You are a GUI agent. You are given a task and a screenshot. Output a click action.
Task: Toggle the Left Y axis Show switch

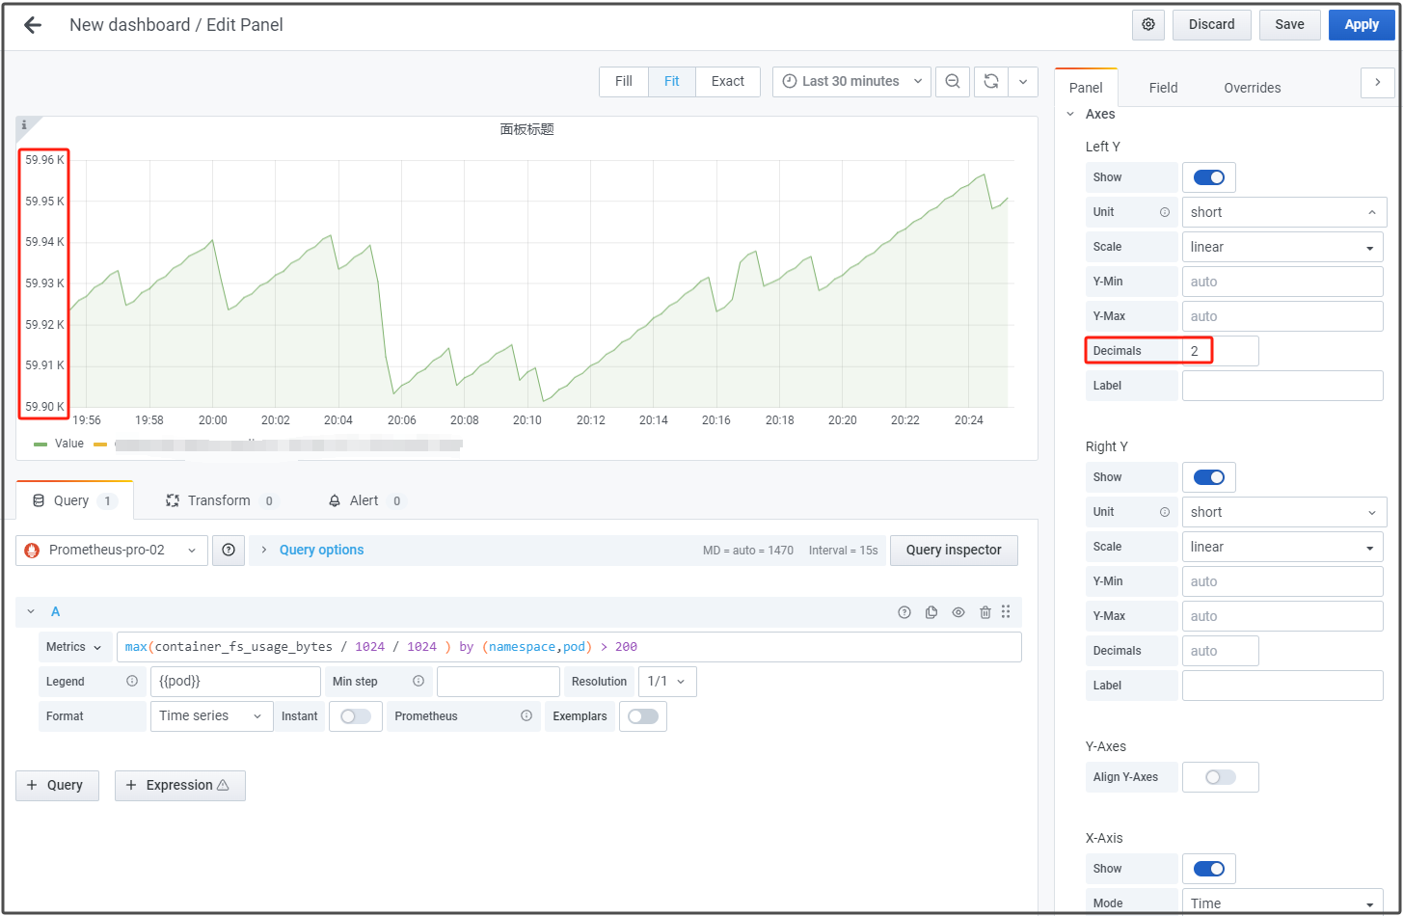pyautogui.click(x=1209, y=177)
